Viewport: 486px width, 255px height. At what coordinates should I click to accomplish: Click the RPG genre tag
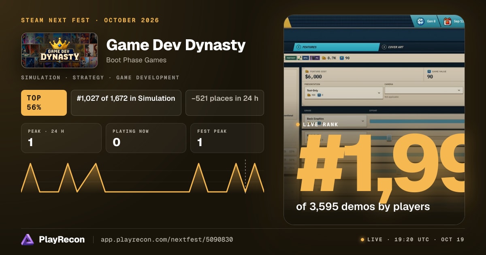click(x=306, y=58)
